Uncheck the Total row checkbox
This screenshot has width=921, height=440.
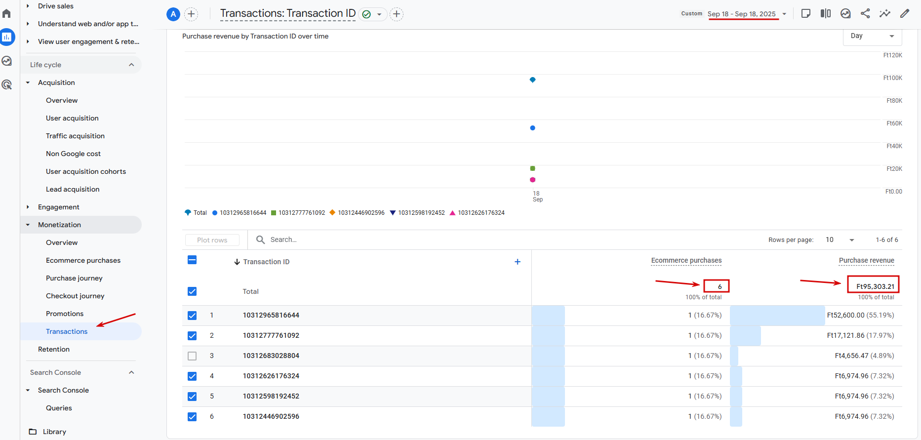click(x=192, y=291)
